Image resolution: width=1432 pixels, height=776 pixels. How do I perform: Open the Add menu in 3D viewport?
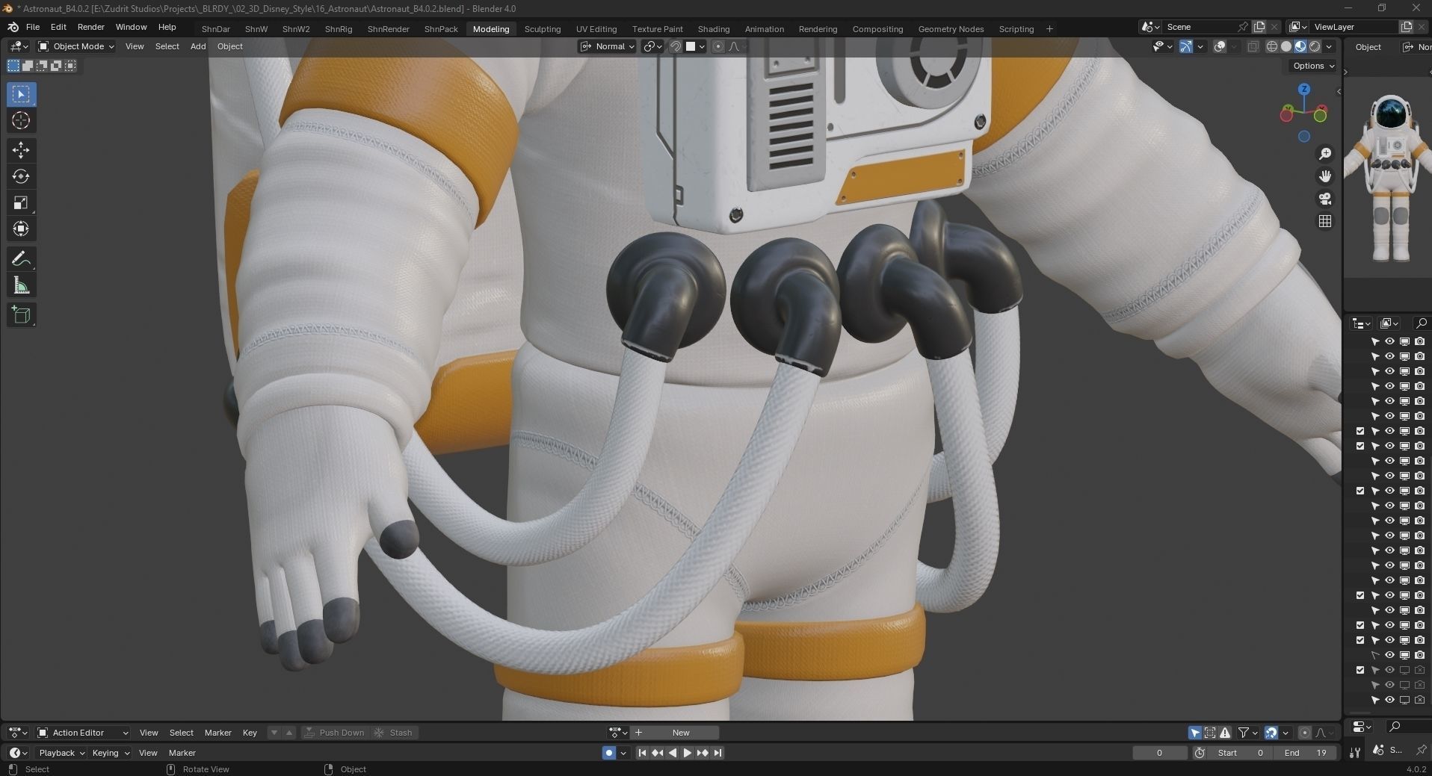pos(198,46)
